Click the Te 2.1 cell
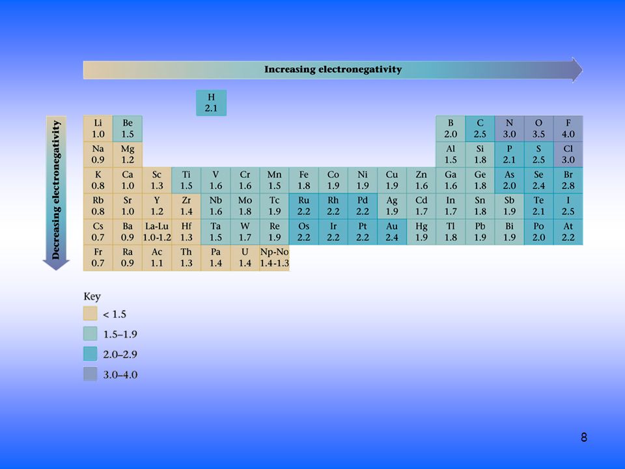 pos(538,206)
